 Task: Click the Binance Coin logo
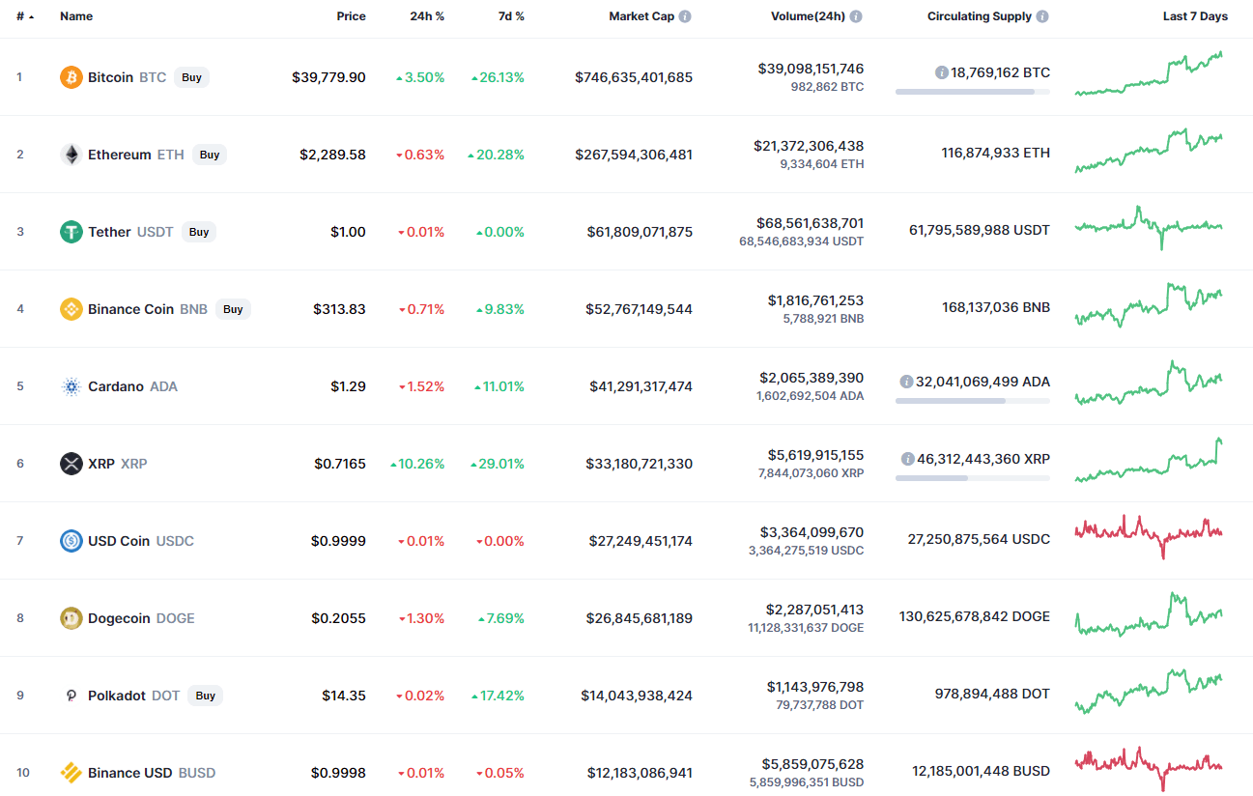[x=71, y=309]
